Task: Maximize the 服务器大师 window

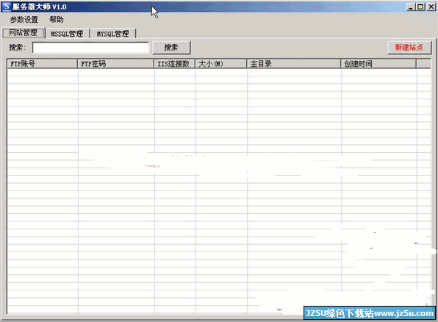Action: [420, 7]
